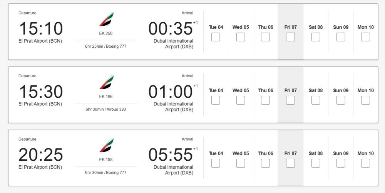Click the EK 256 flight number label
This screenshot has height=193, width=385.
106,33
